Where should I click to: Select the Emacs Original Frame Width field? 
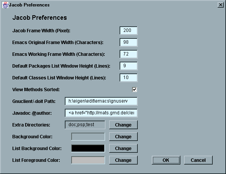click(x=129, y=42)
